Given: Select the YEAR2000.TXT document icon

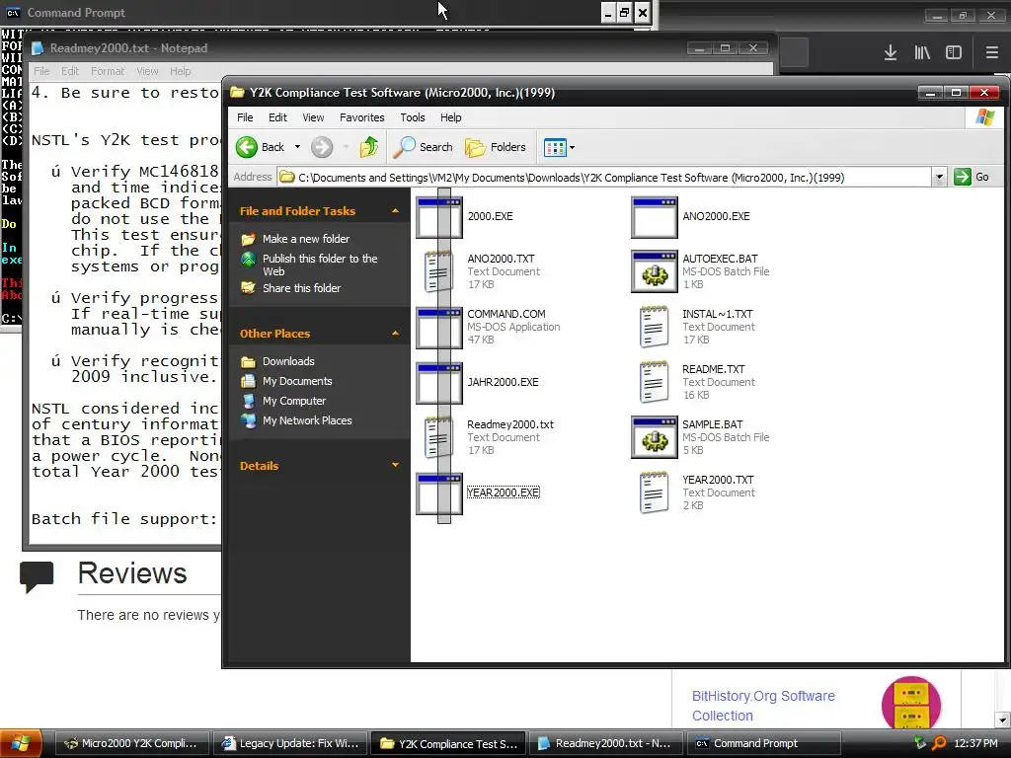Looking at the screenshot, I should [654, 493].
